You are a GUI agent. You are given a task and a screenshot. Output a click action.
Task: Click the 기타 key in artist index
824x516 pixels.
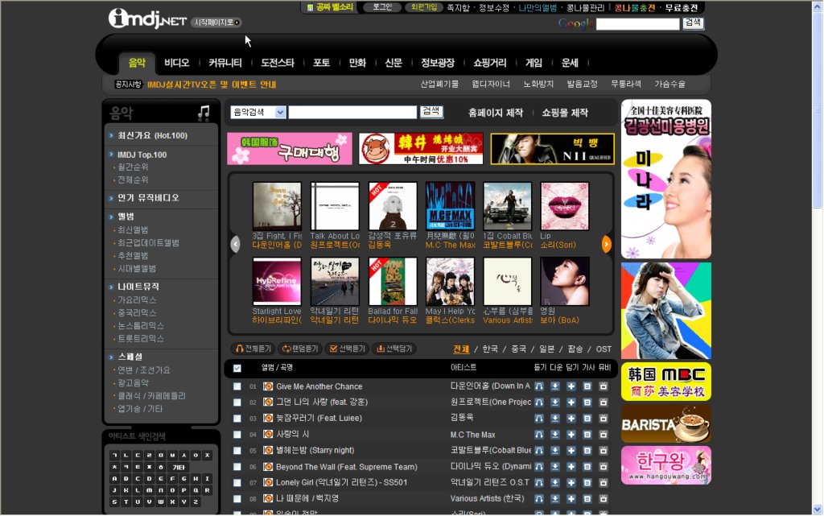point(179,467)
